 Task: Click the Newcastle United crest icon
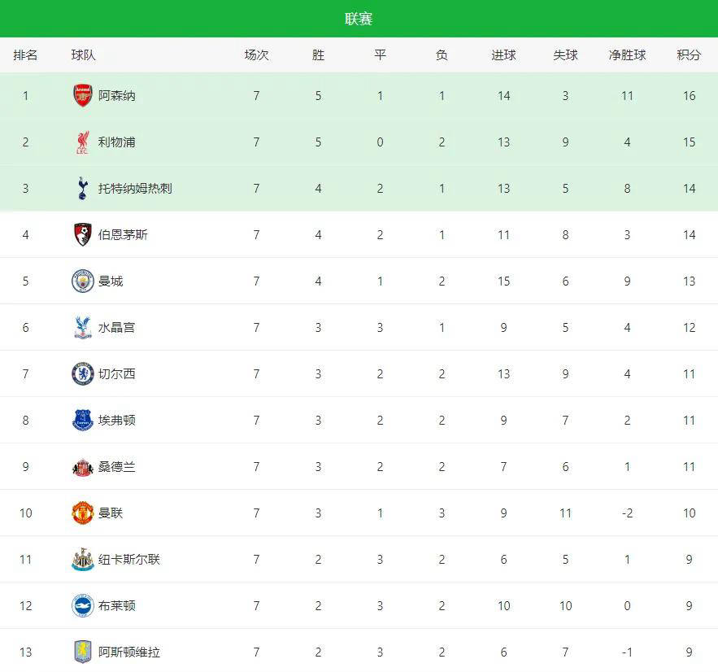(x=83, y=560)
